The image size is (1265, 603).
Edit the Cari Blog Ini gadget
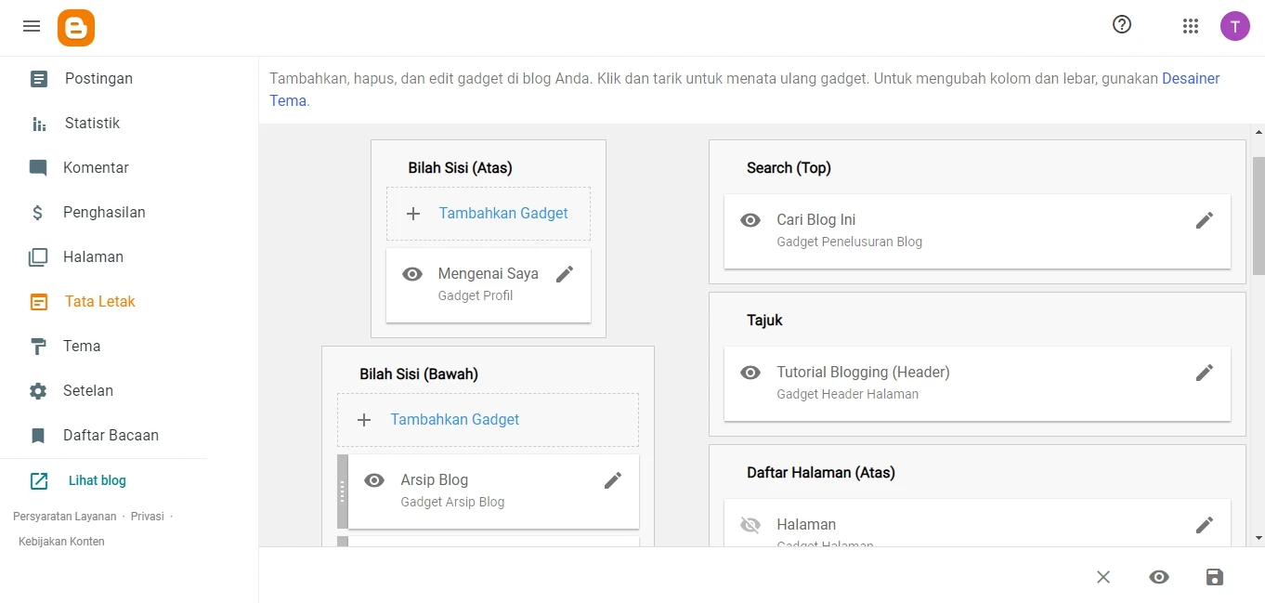[x=1205, y=220]
